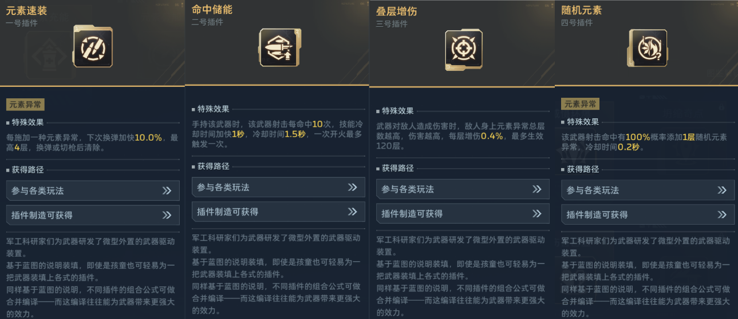Open 参与各类玩法 under 元素速装
Image resolution: width=738 pixels, height=319 pixels.
(x=93, y=190)
